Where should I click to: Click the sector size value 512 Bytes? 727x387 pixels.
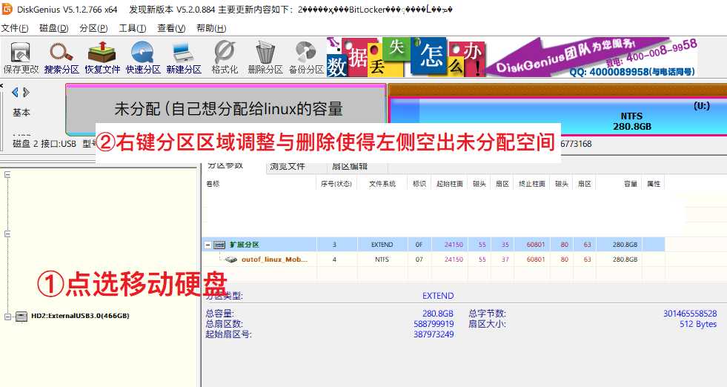click(x=698, y=324)
